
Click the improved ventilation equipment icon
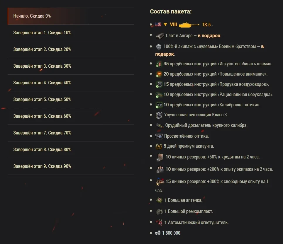coord(159,115)
